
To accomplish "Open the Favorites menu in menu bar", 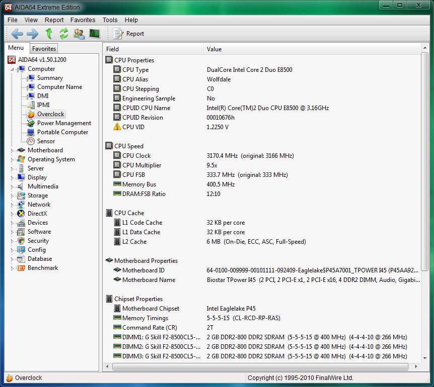I will (x=83, y=20).
